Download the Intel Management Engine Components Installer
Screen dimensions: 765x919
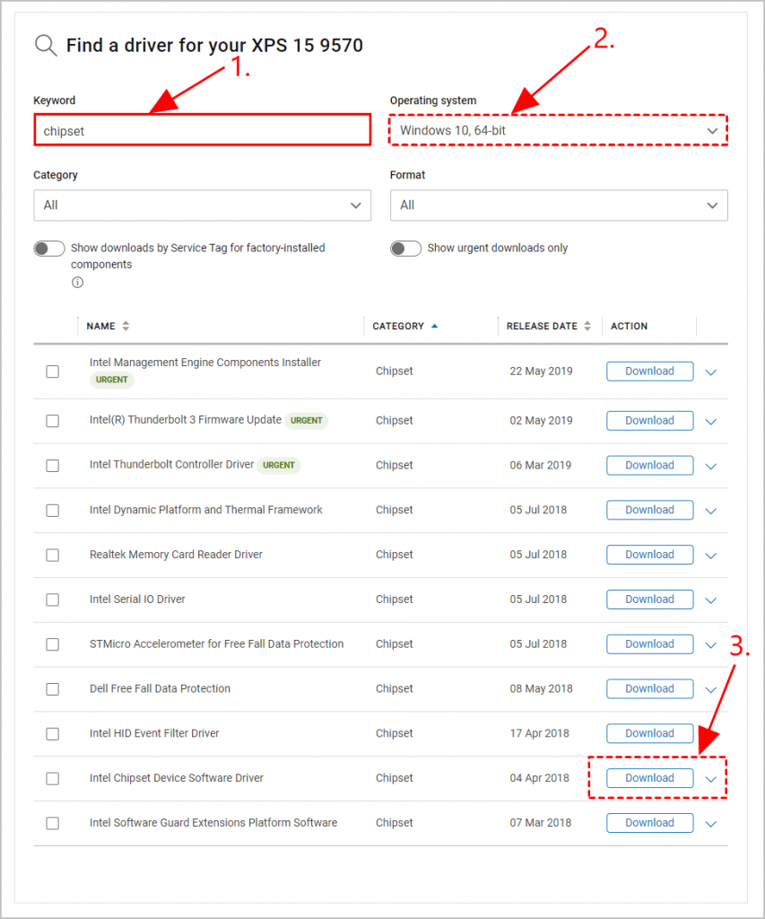tap(649, 371)
